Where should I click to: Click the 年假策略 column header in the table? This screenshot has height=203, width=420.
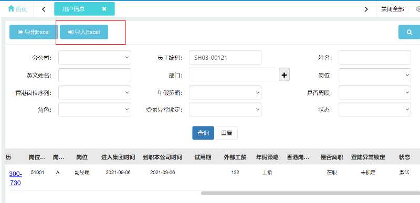(267, 157)
